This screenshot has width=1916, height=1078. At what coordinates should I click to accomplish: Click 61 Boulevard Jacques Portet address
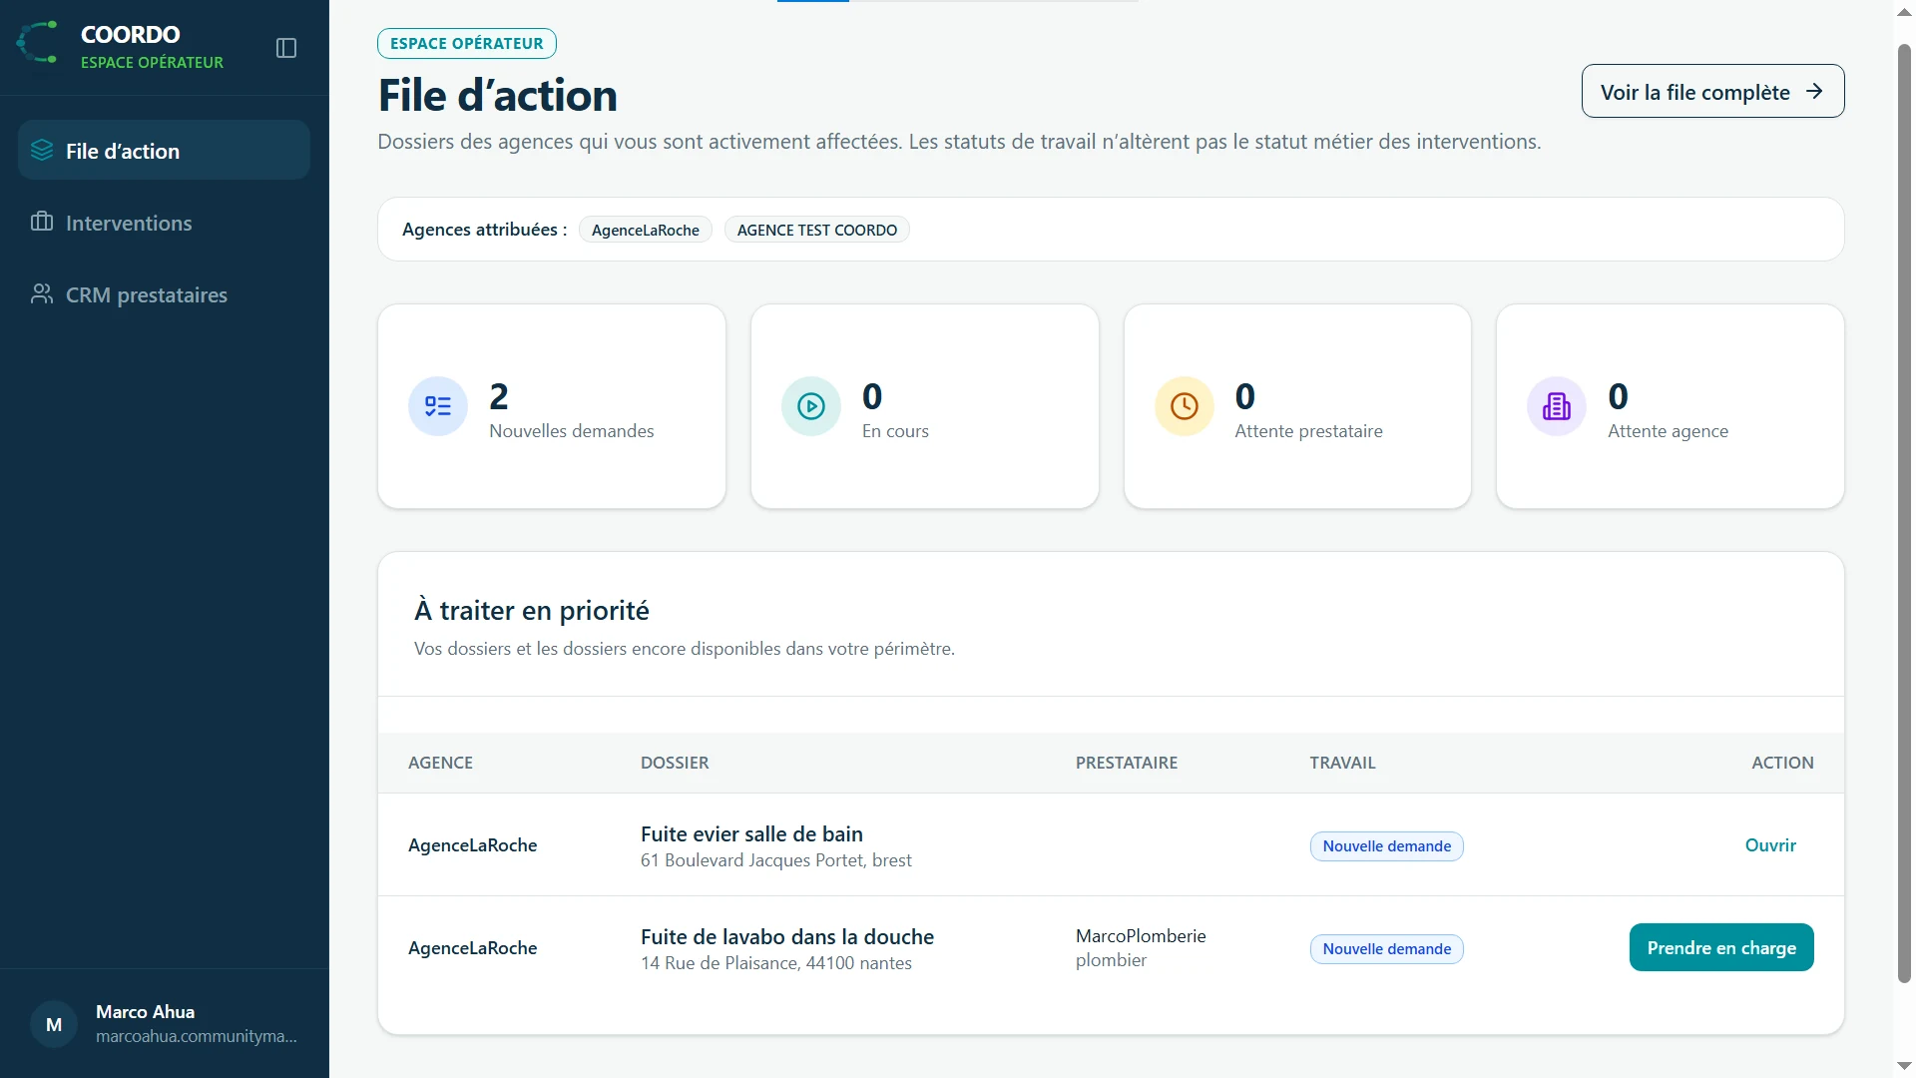tap(775, 859)
